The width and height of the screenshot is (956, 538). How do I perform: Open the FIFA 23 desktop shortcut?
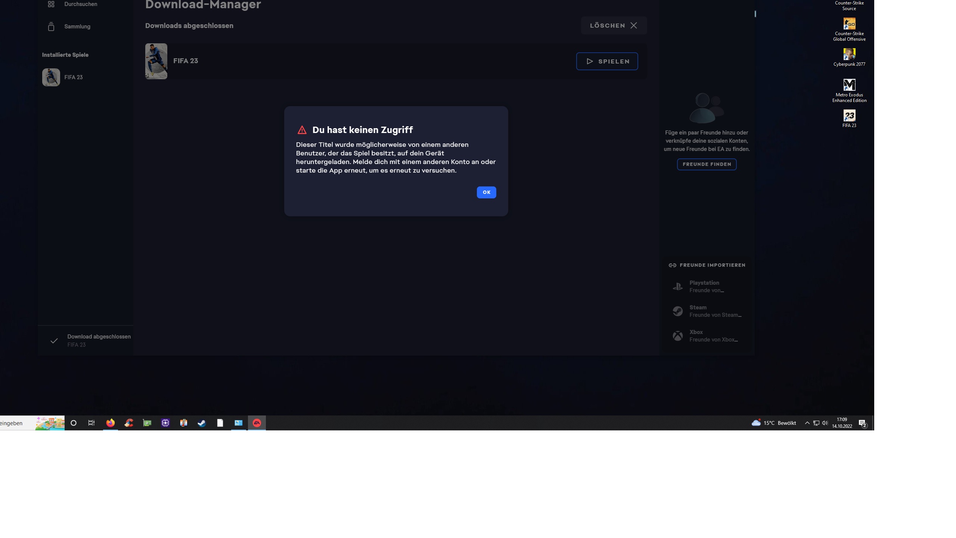(849, 116)
